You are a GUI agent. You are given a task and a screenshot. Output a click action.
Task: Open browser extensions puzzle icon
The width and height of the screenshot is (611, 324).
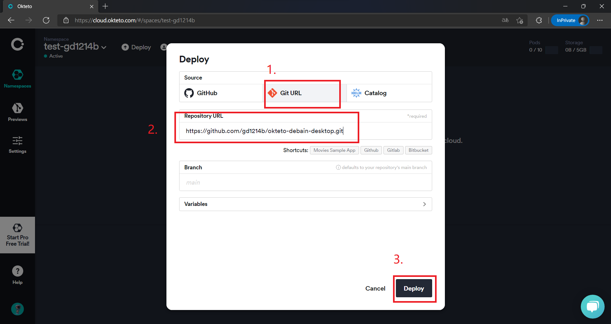tap(539, 20)
